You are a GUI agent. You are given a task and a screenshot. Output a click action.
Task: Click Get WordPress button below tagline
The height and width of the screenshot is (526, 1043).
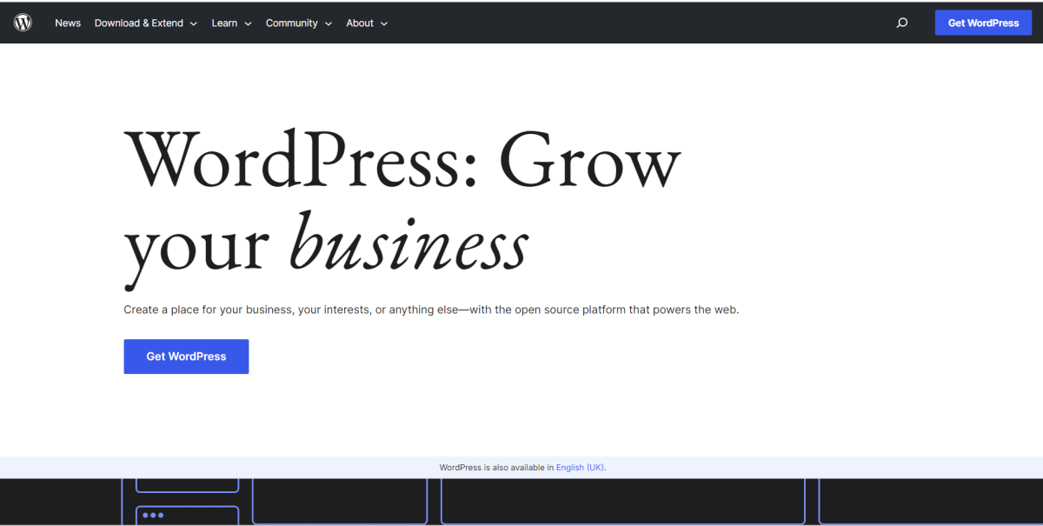point(186,356)
